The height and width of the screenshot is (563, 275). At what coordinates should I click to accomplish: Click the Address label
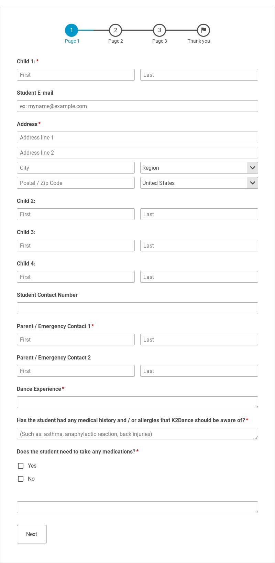[x=27, y=124]
